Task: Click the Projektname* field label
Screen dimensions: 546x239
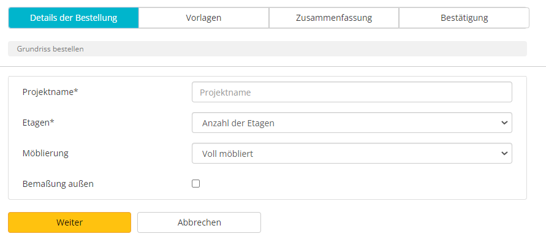Action: (x=50, y=93)
